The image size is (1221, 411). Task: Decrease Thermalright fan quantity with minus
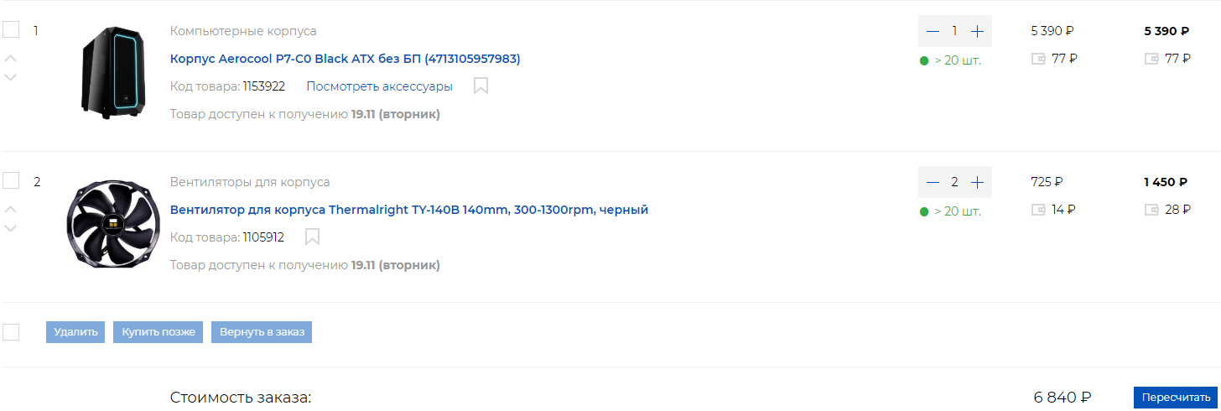[x=933, y=182]
